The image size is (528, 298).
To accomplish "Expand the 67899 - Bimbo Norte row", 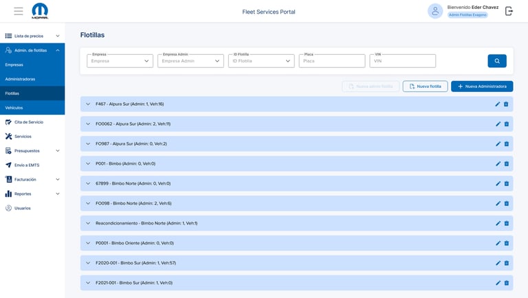I will [x=88, y=183].
